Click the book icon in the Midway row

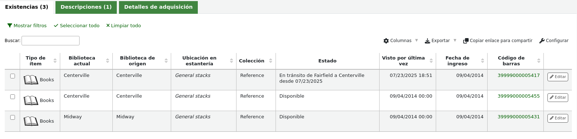pos(31,121)
